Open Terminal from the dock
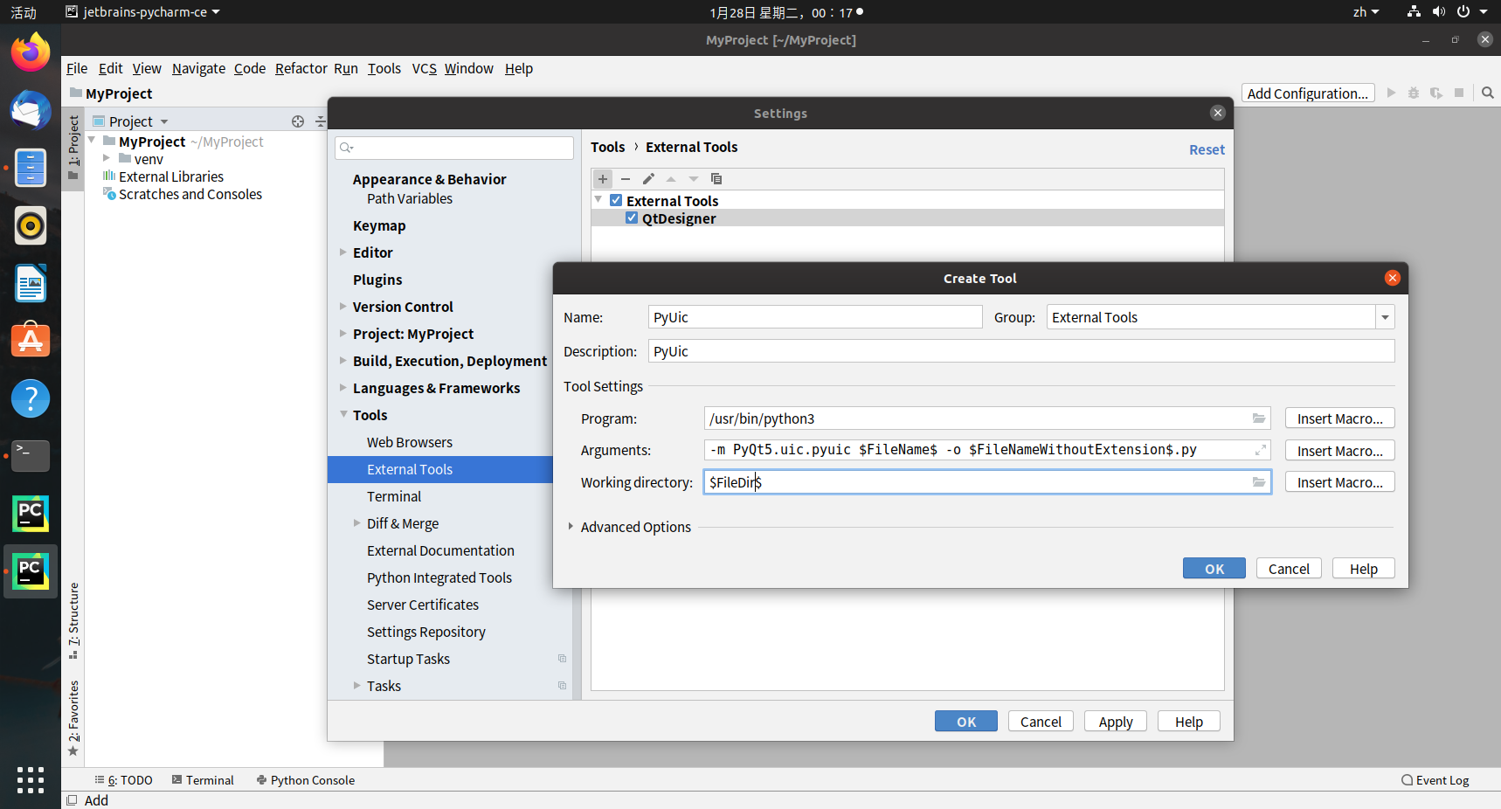This screenshot has height=809, width=1501. point(31,456)
